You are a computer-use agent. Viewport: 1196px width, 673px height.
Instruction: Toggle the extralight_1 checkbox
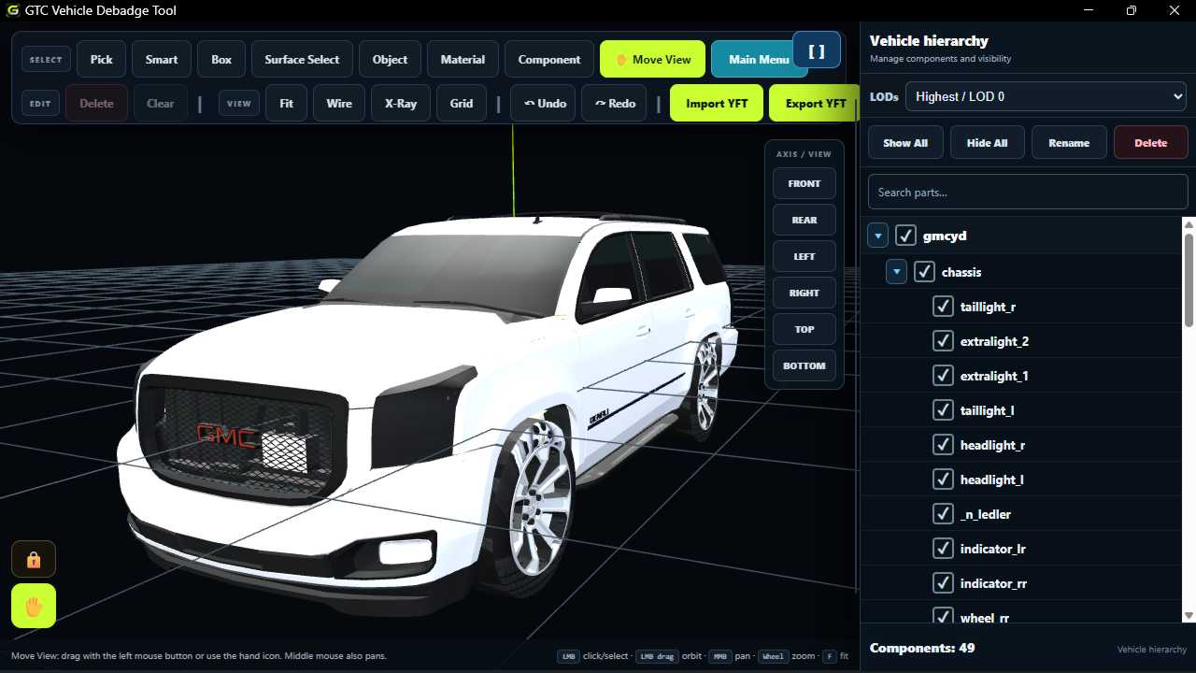point(943,376)
